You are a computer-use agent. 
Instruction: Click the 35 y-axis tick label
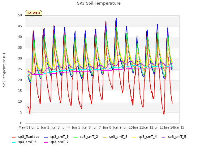tap(20, 48)
